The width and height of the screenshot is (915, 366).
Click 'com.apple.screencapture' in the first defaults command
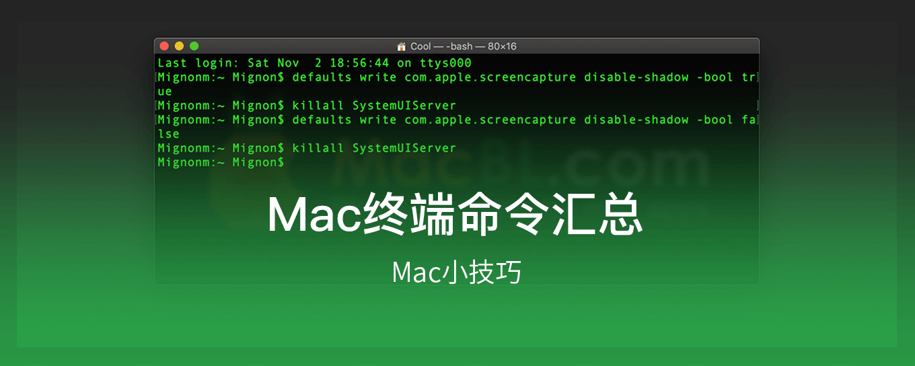(x=490, y=77)
